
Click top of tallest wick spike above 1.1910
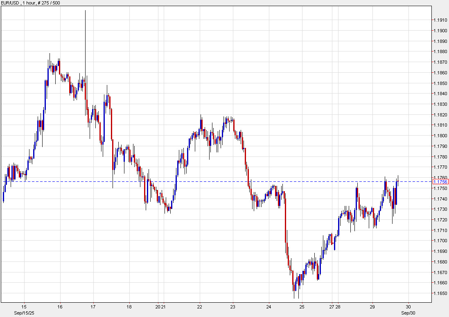point(85,11)
